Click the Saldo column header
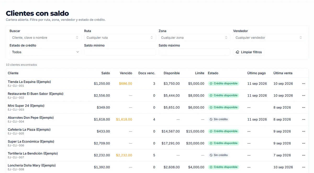Screen dimensions: 314x173 click(106, 73)
